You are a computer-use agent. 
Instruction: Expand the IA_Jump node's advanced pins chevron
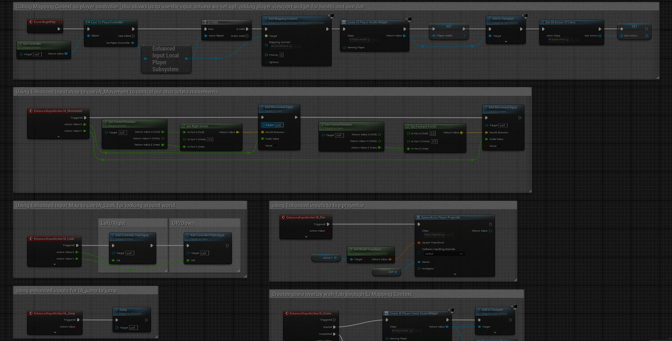pyautogui.click(x=55, y=332)
